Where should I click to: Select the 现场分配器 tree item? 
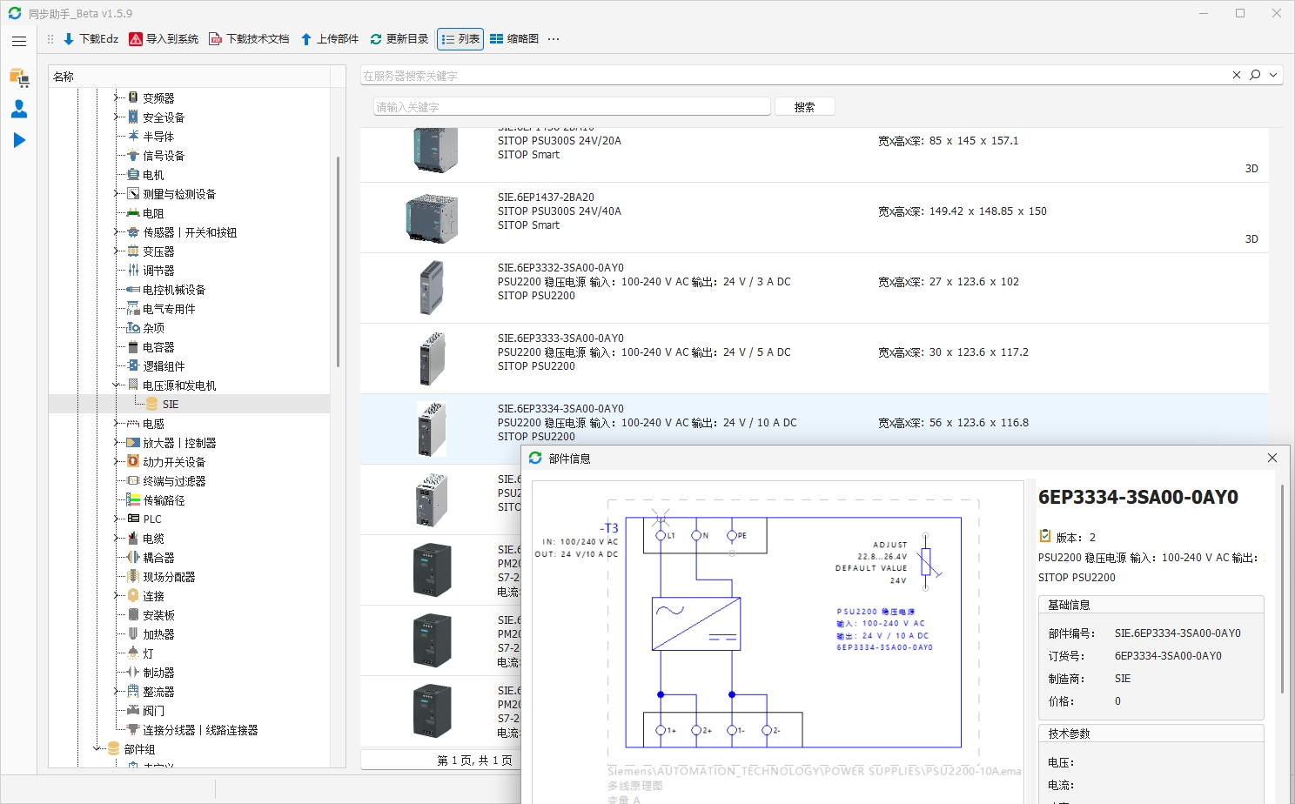tap(169, 577)
